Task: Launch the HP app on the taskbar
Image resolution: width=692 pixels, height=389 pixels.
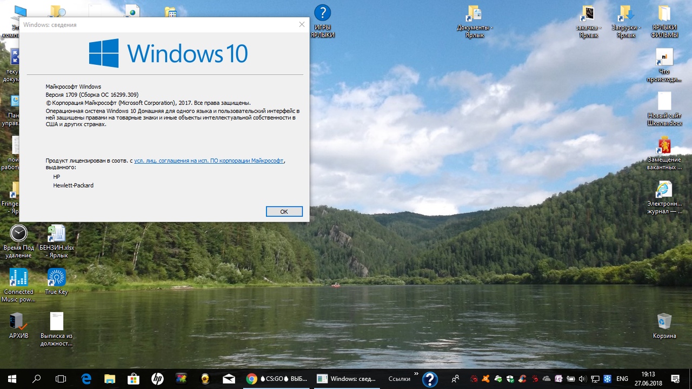Action: 157,379
